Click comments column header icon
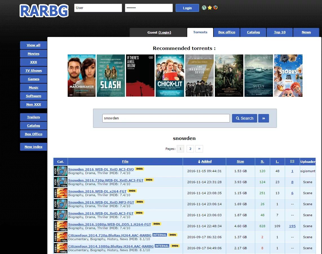This screenshot has height=254, width=322. (x=292, y=161)
